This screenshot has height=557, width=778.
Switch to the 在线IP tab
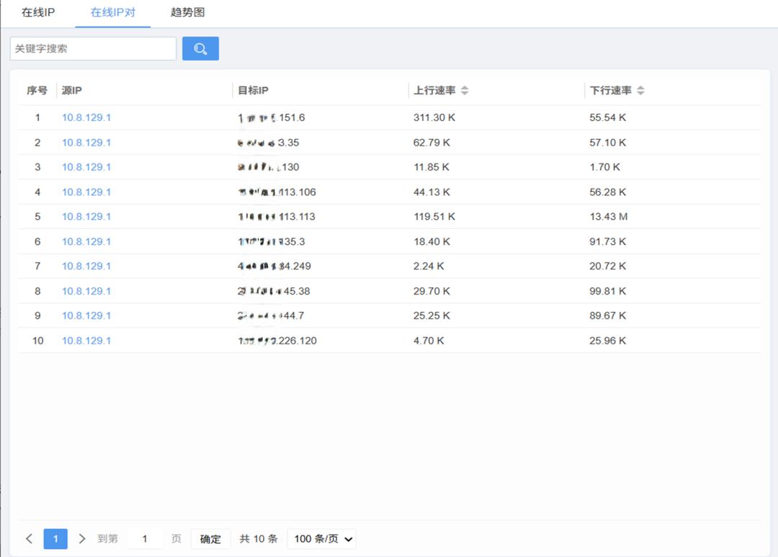tap(38, 12)
